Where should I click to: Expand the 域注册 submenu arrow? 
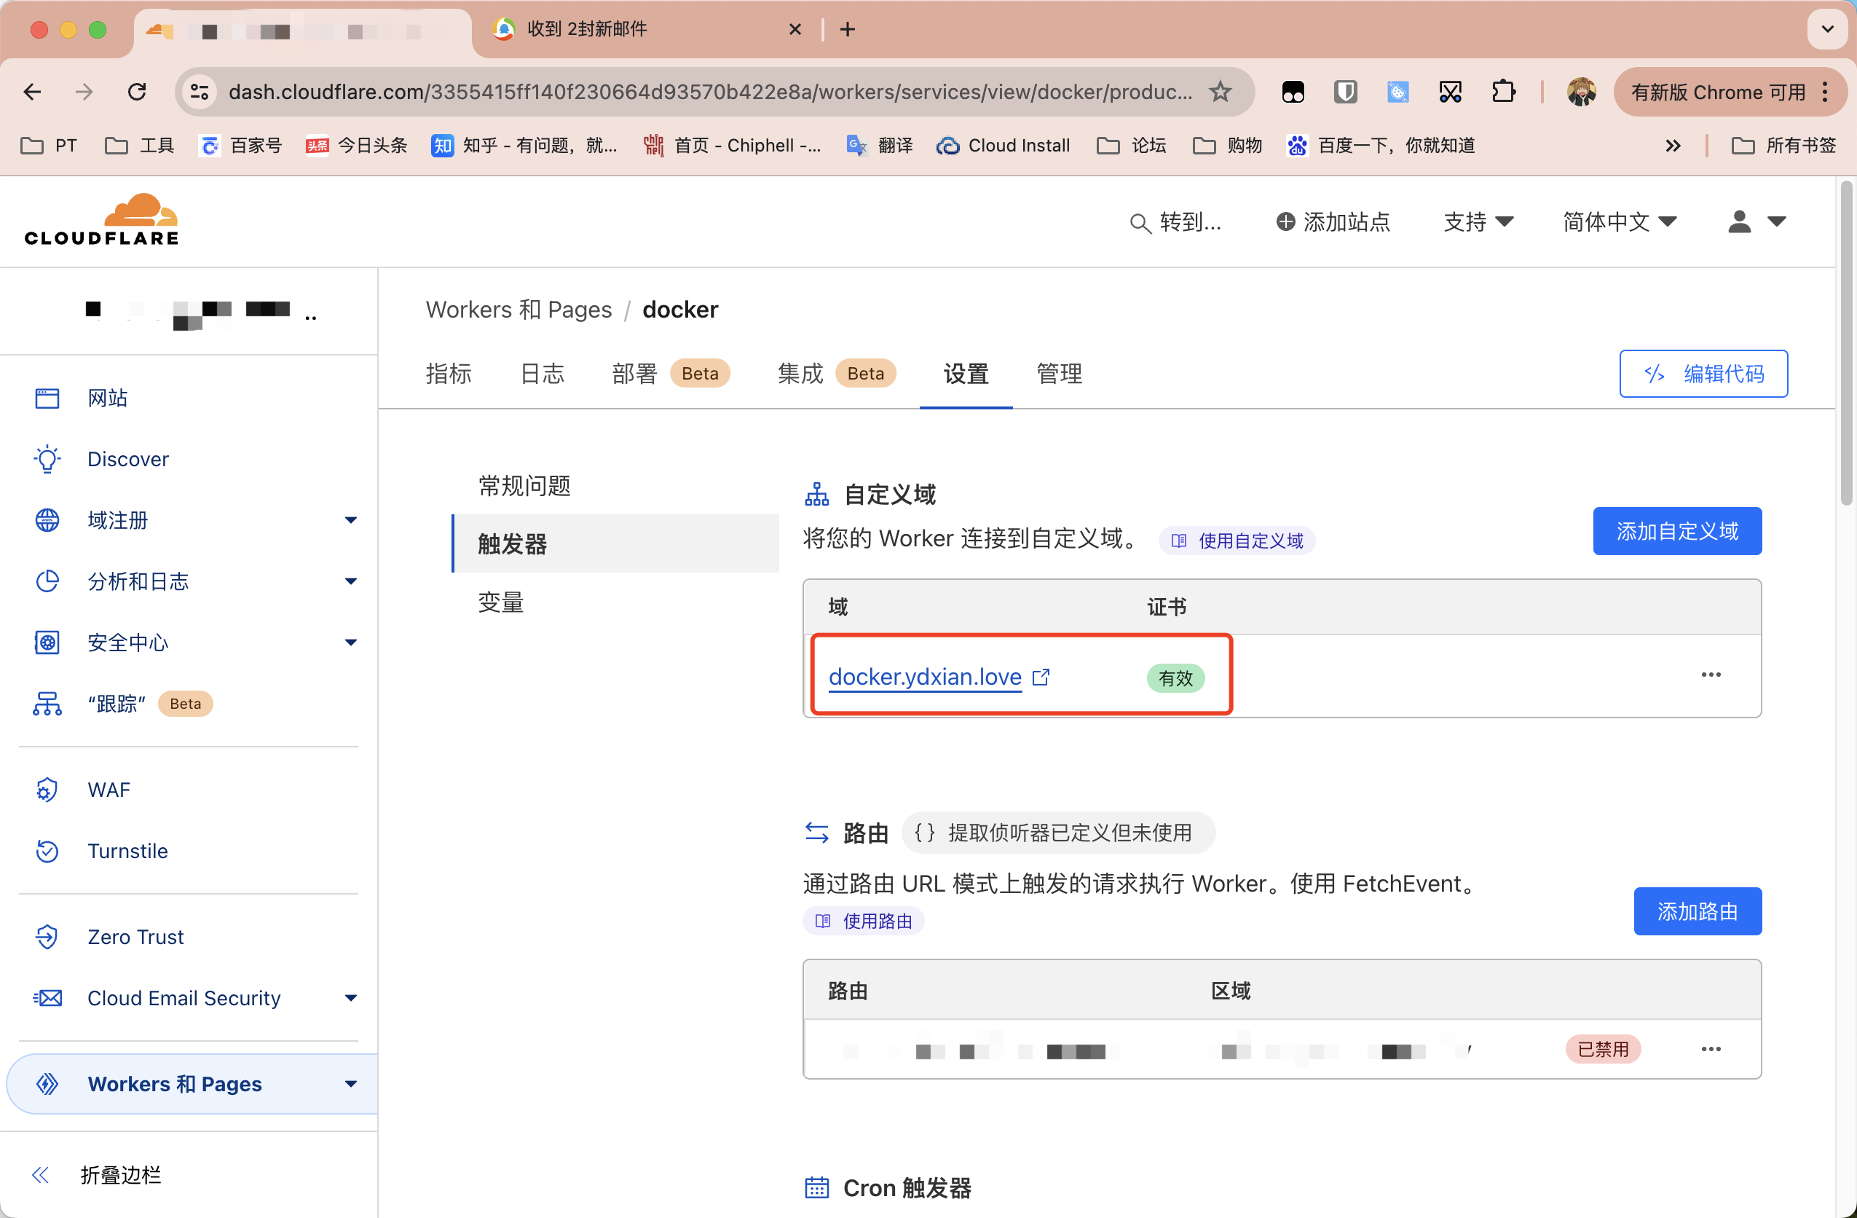pyautogui.click(x=351, y=519)
